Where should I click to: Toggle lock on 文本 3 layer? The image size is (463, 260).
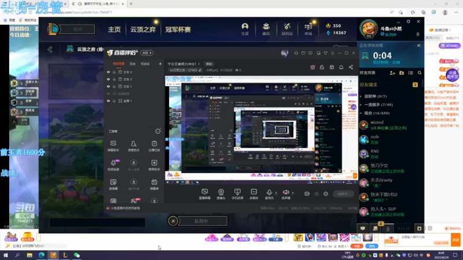coord(114,72)
